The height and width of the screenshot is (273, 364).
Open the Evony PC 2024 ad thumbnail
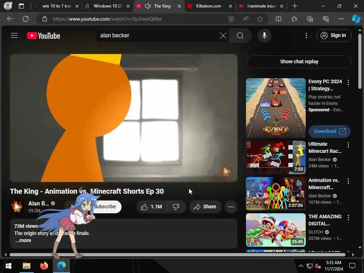point(275,108)
